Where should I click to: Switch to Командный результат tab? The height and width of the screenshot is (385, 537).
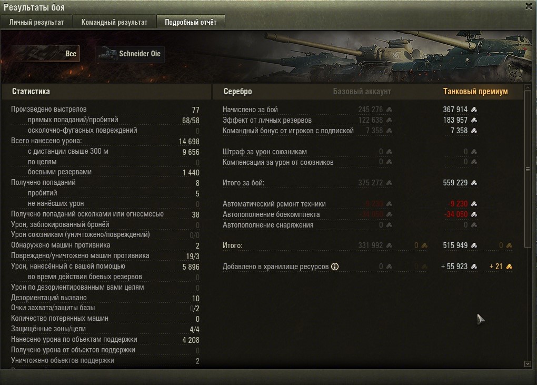(114, 22)
